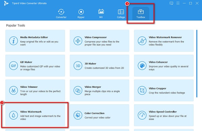Open Video Speed Controller tool title
The width and height of the screenshot is (202, 131).
point(163,112)
